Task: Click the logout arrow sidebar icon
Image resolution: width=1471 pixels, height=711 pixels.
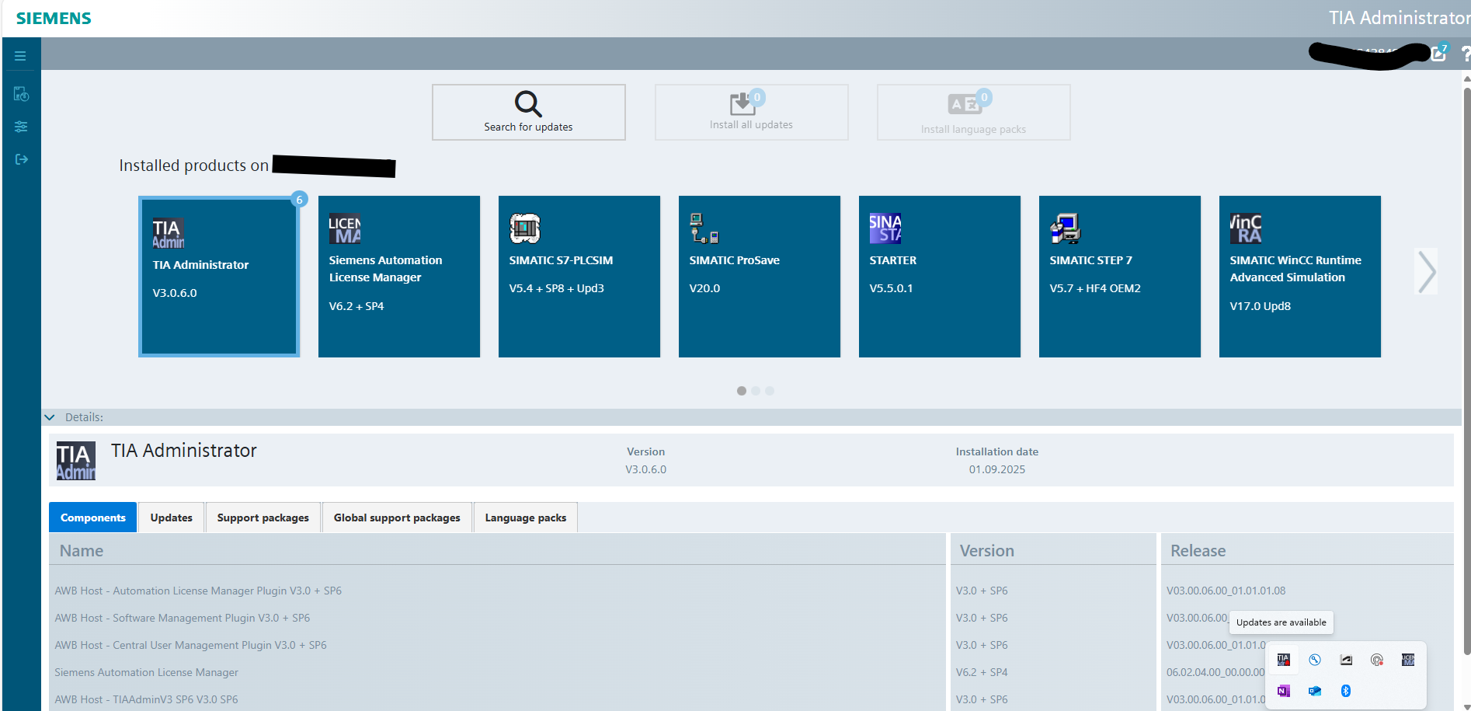Action: tap(21, 159)
